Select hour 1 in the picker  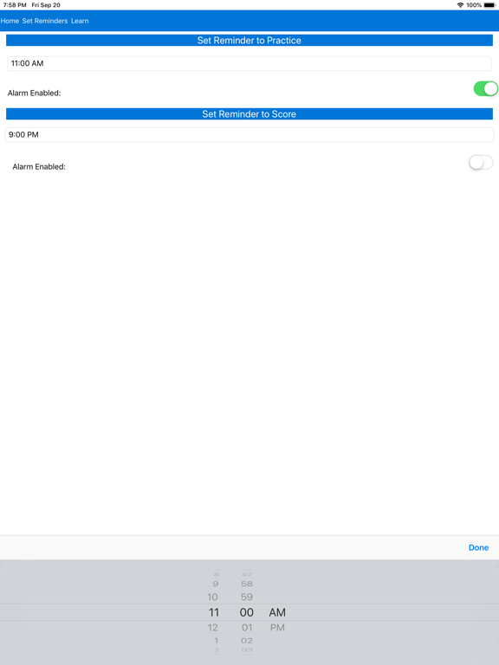pos(216,641)
